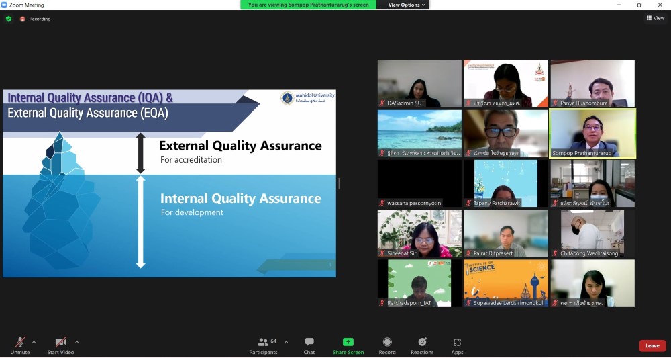Grab the divider between slide and gallery
671x358 pixels.
pos(338,183)
